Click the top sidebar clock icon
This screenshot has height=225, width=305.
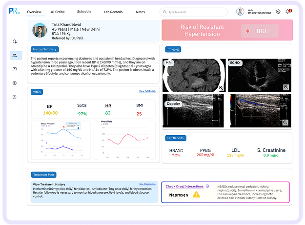(15, 41)
